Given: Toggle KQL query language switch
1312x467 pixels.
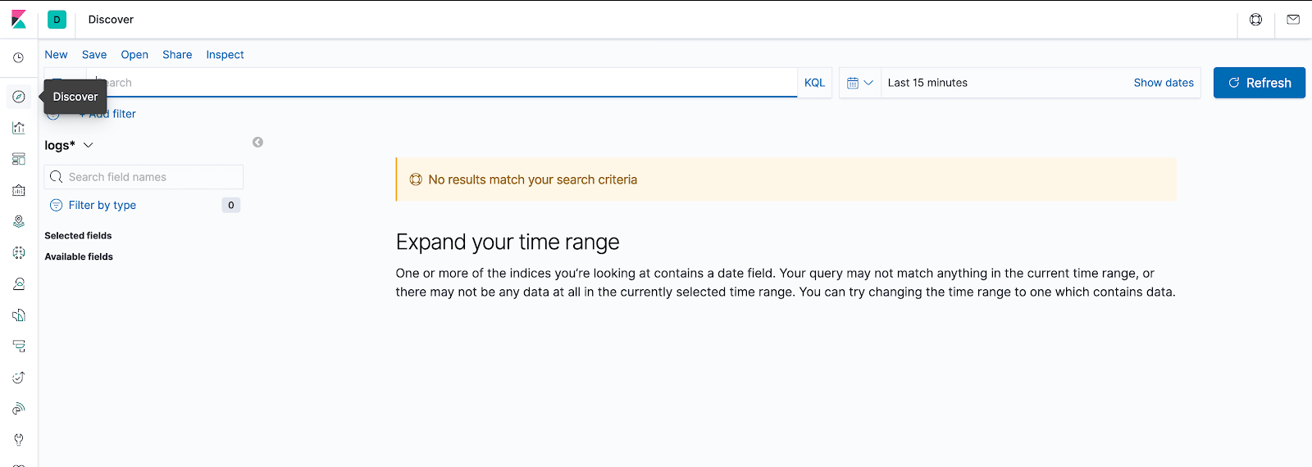Looking at the screenshot, I should [x=814, y=83].
